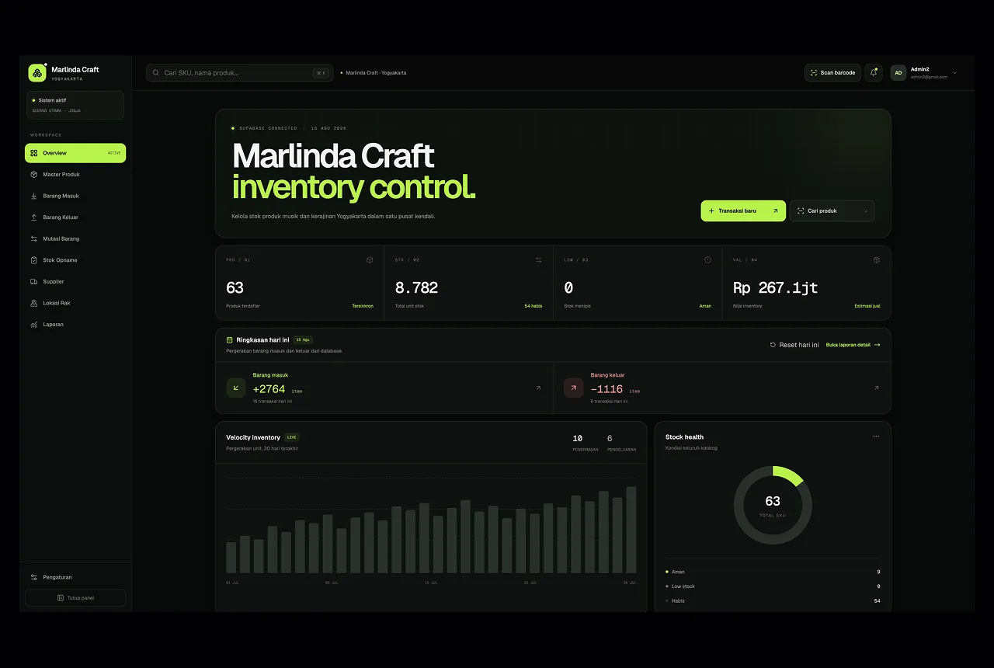Image resolution: width=994 pixels, height=668 pixels.
Task: Select Barang Keluar from the sidebar
Action: coord(75,217)
